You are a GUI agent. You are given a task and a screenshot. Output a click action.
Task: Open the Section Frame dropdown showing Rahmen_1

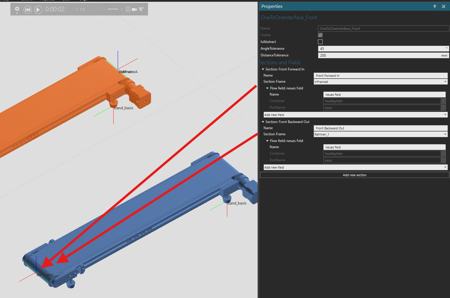pos(381,134)
